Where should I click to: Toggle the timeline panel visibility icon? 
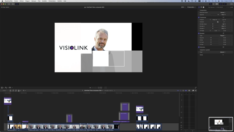[x=221, y=4]
